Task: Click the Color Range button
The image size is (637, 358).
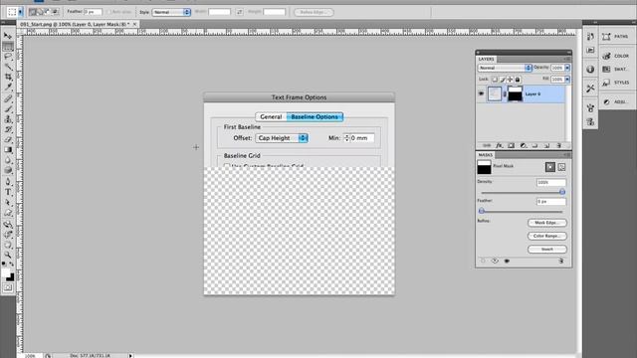Action: click(547, 236)
